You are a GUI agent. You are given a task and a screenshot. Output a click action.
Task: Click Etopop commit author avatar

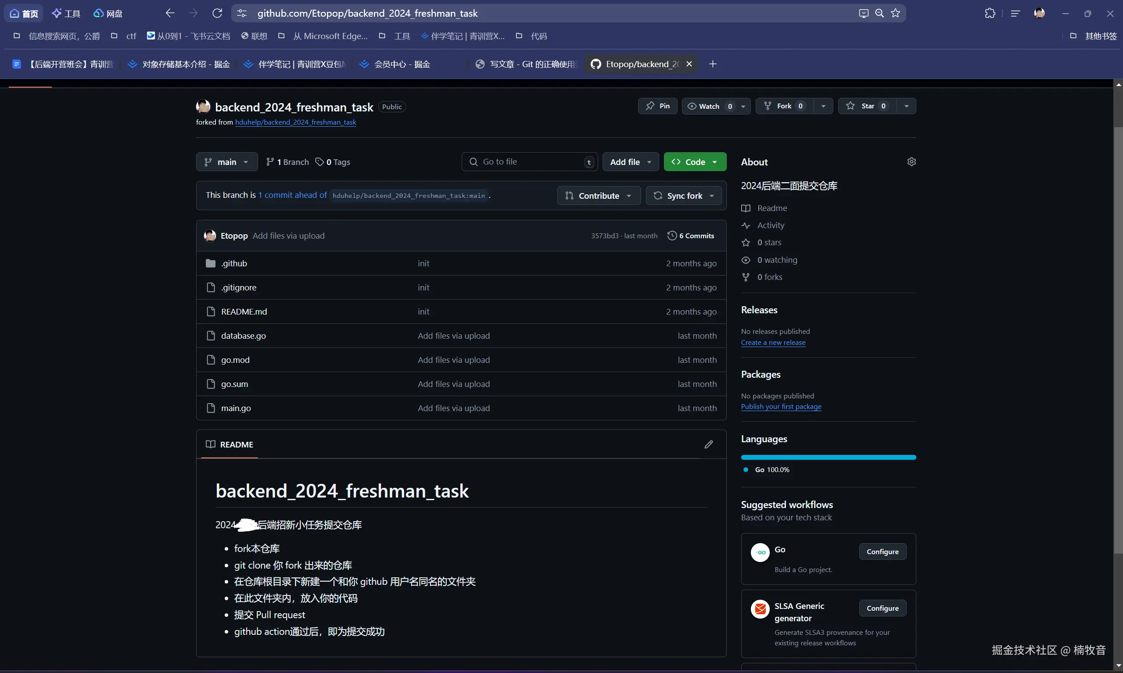click(210, 236)
